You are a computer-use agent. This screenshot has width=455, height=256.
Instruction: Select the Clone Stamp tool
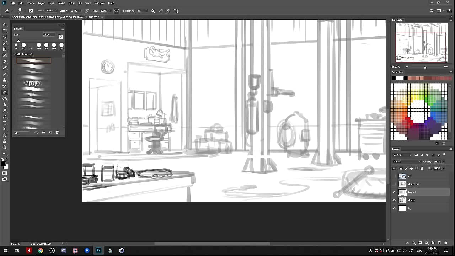pos(5,80)
